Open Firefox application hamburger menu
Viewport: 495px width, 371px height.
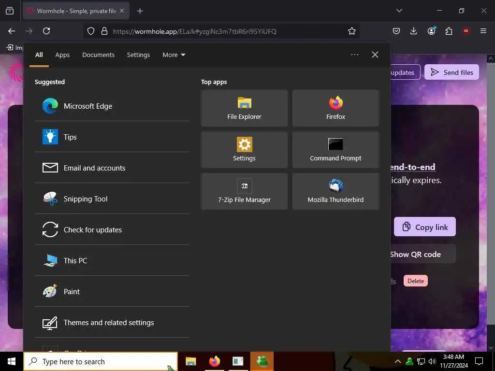point(483,31)
